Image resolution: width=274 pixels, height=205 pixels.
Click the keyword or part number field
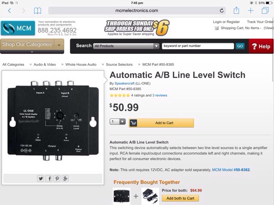(x=198, y=46)
